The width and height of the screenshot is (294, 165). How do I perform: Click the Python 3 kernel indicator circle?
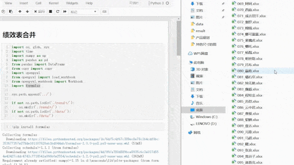tap(167, 3)
